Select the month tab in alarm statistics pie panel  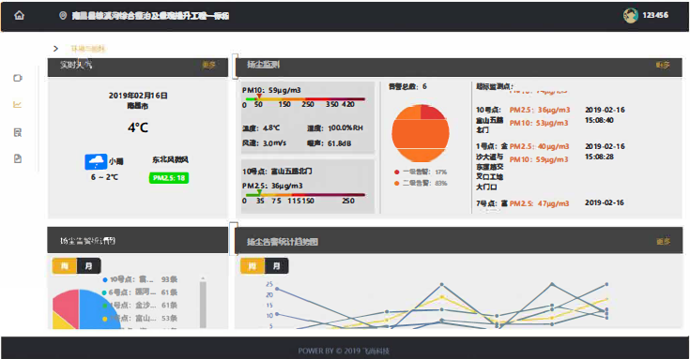click(89, 266)
